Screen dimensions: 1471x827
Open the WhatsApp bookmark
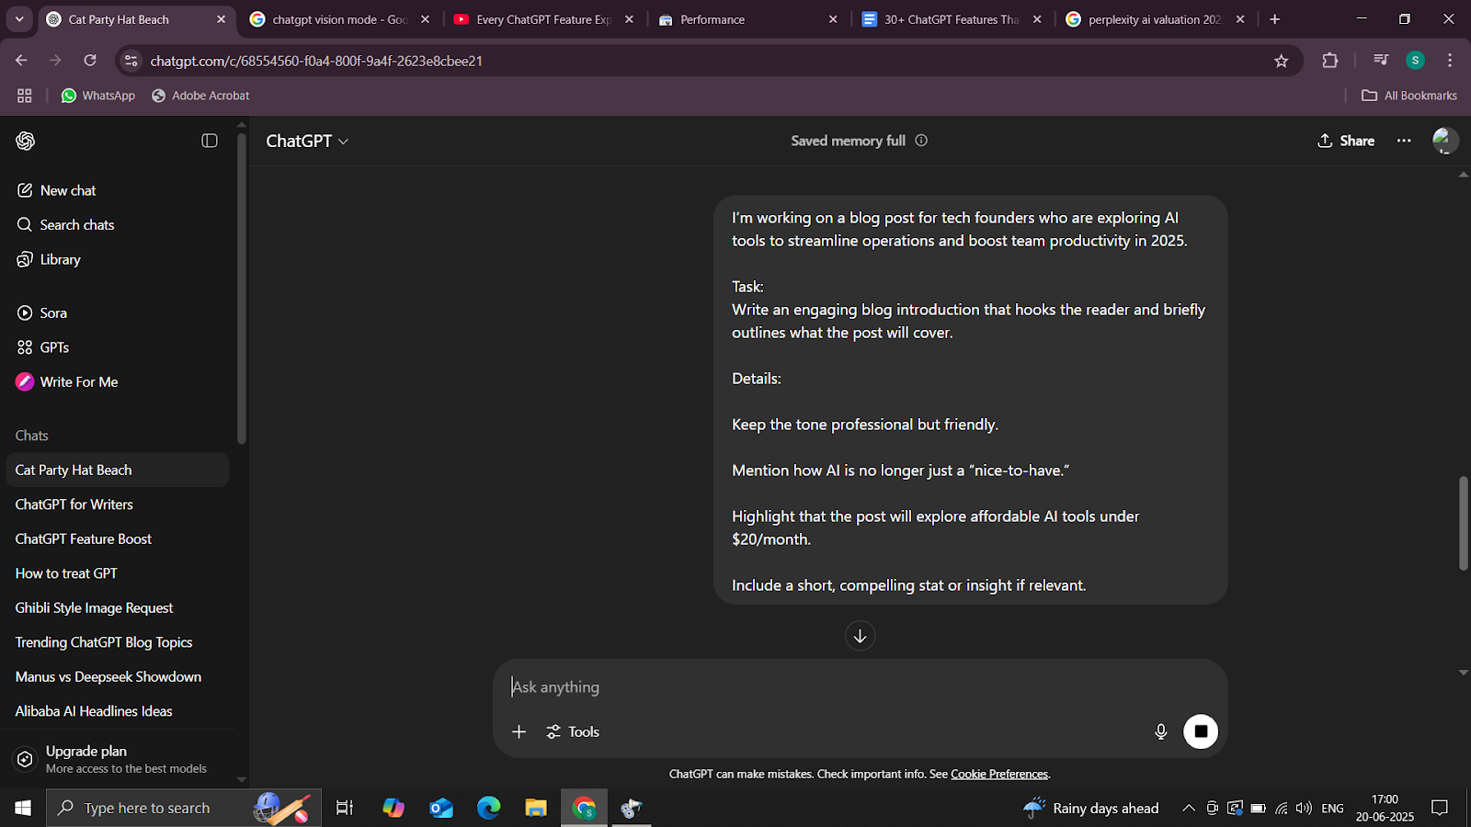(x=98, y=96)
